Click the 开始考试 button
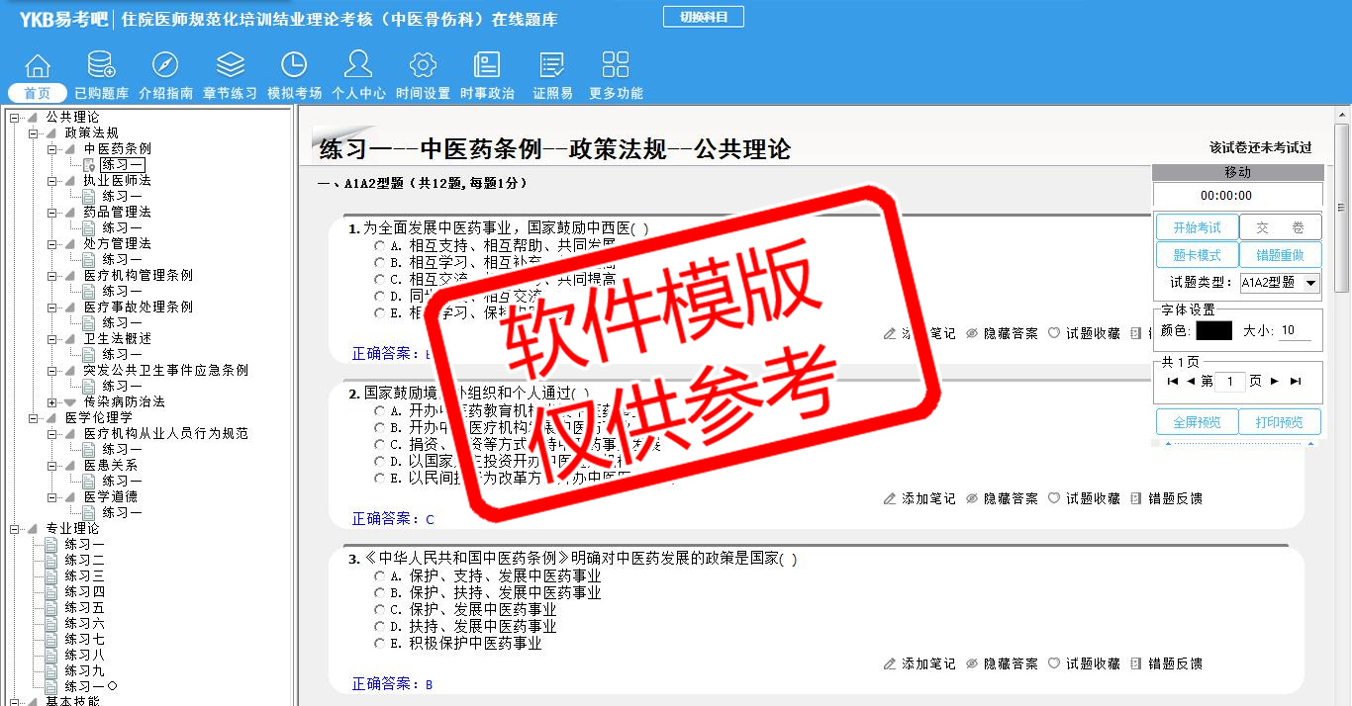The width and height of the screenshot is (1352, 706). coord(1197,227)
